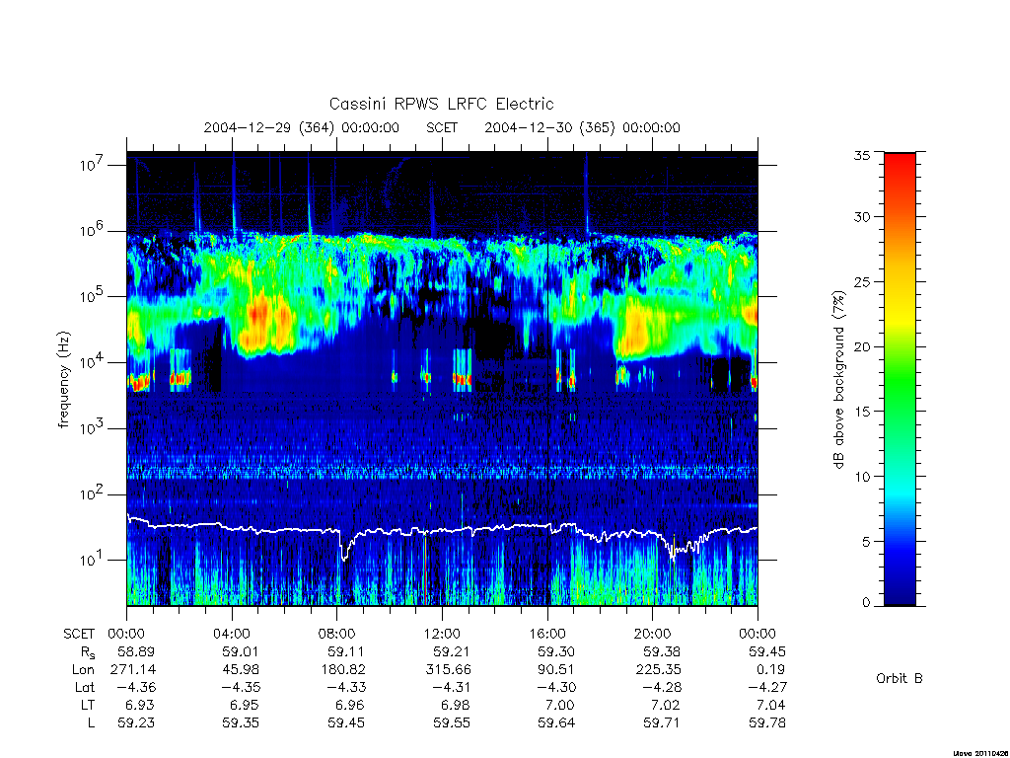Viewport: 1010px width, 758px height.
Task: Click the Lon value 271.14
Action: click(133, 670)
